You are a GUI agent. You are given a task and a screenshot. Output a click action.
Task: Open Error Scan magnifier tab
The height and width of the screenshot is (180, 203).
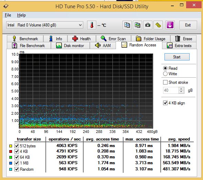pos(114,38)
